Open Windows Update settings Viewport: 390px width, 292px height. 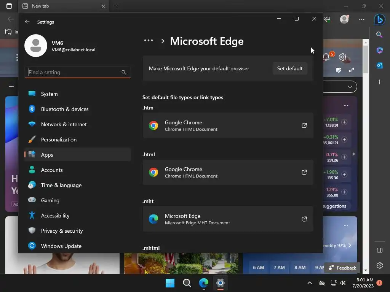[x=78, y=246]
